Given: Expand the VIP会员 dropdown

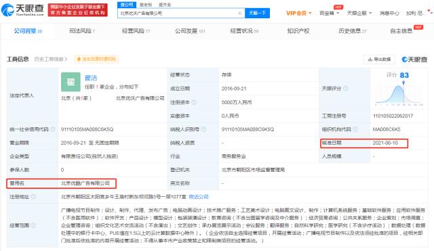Looking at the screenshot, I should click(x=298, y=13).
